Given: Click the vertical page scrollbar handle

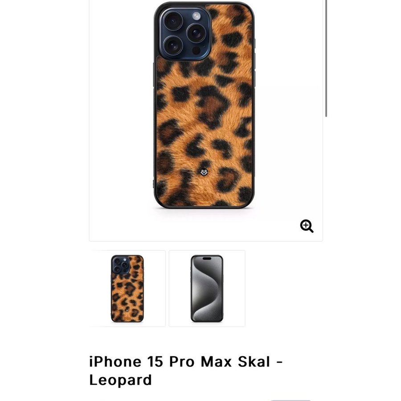Looking at the screenshot, I should pos(326,58).
